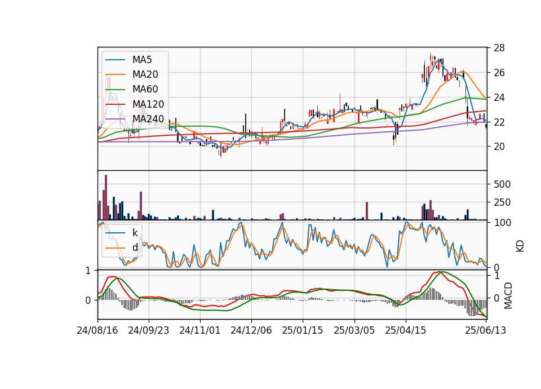The width and height of the screenshot is (541, 389).
Task: Click the KD axis value 100
Action: click(502, 223)
